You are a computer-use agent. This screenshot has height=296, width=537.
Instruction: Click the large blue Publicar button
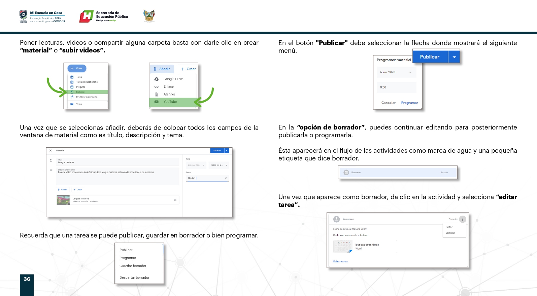tap(430, 57)
